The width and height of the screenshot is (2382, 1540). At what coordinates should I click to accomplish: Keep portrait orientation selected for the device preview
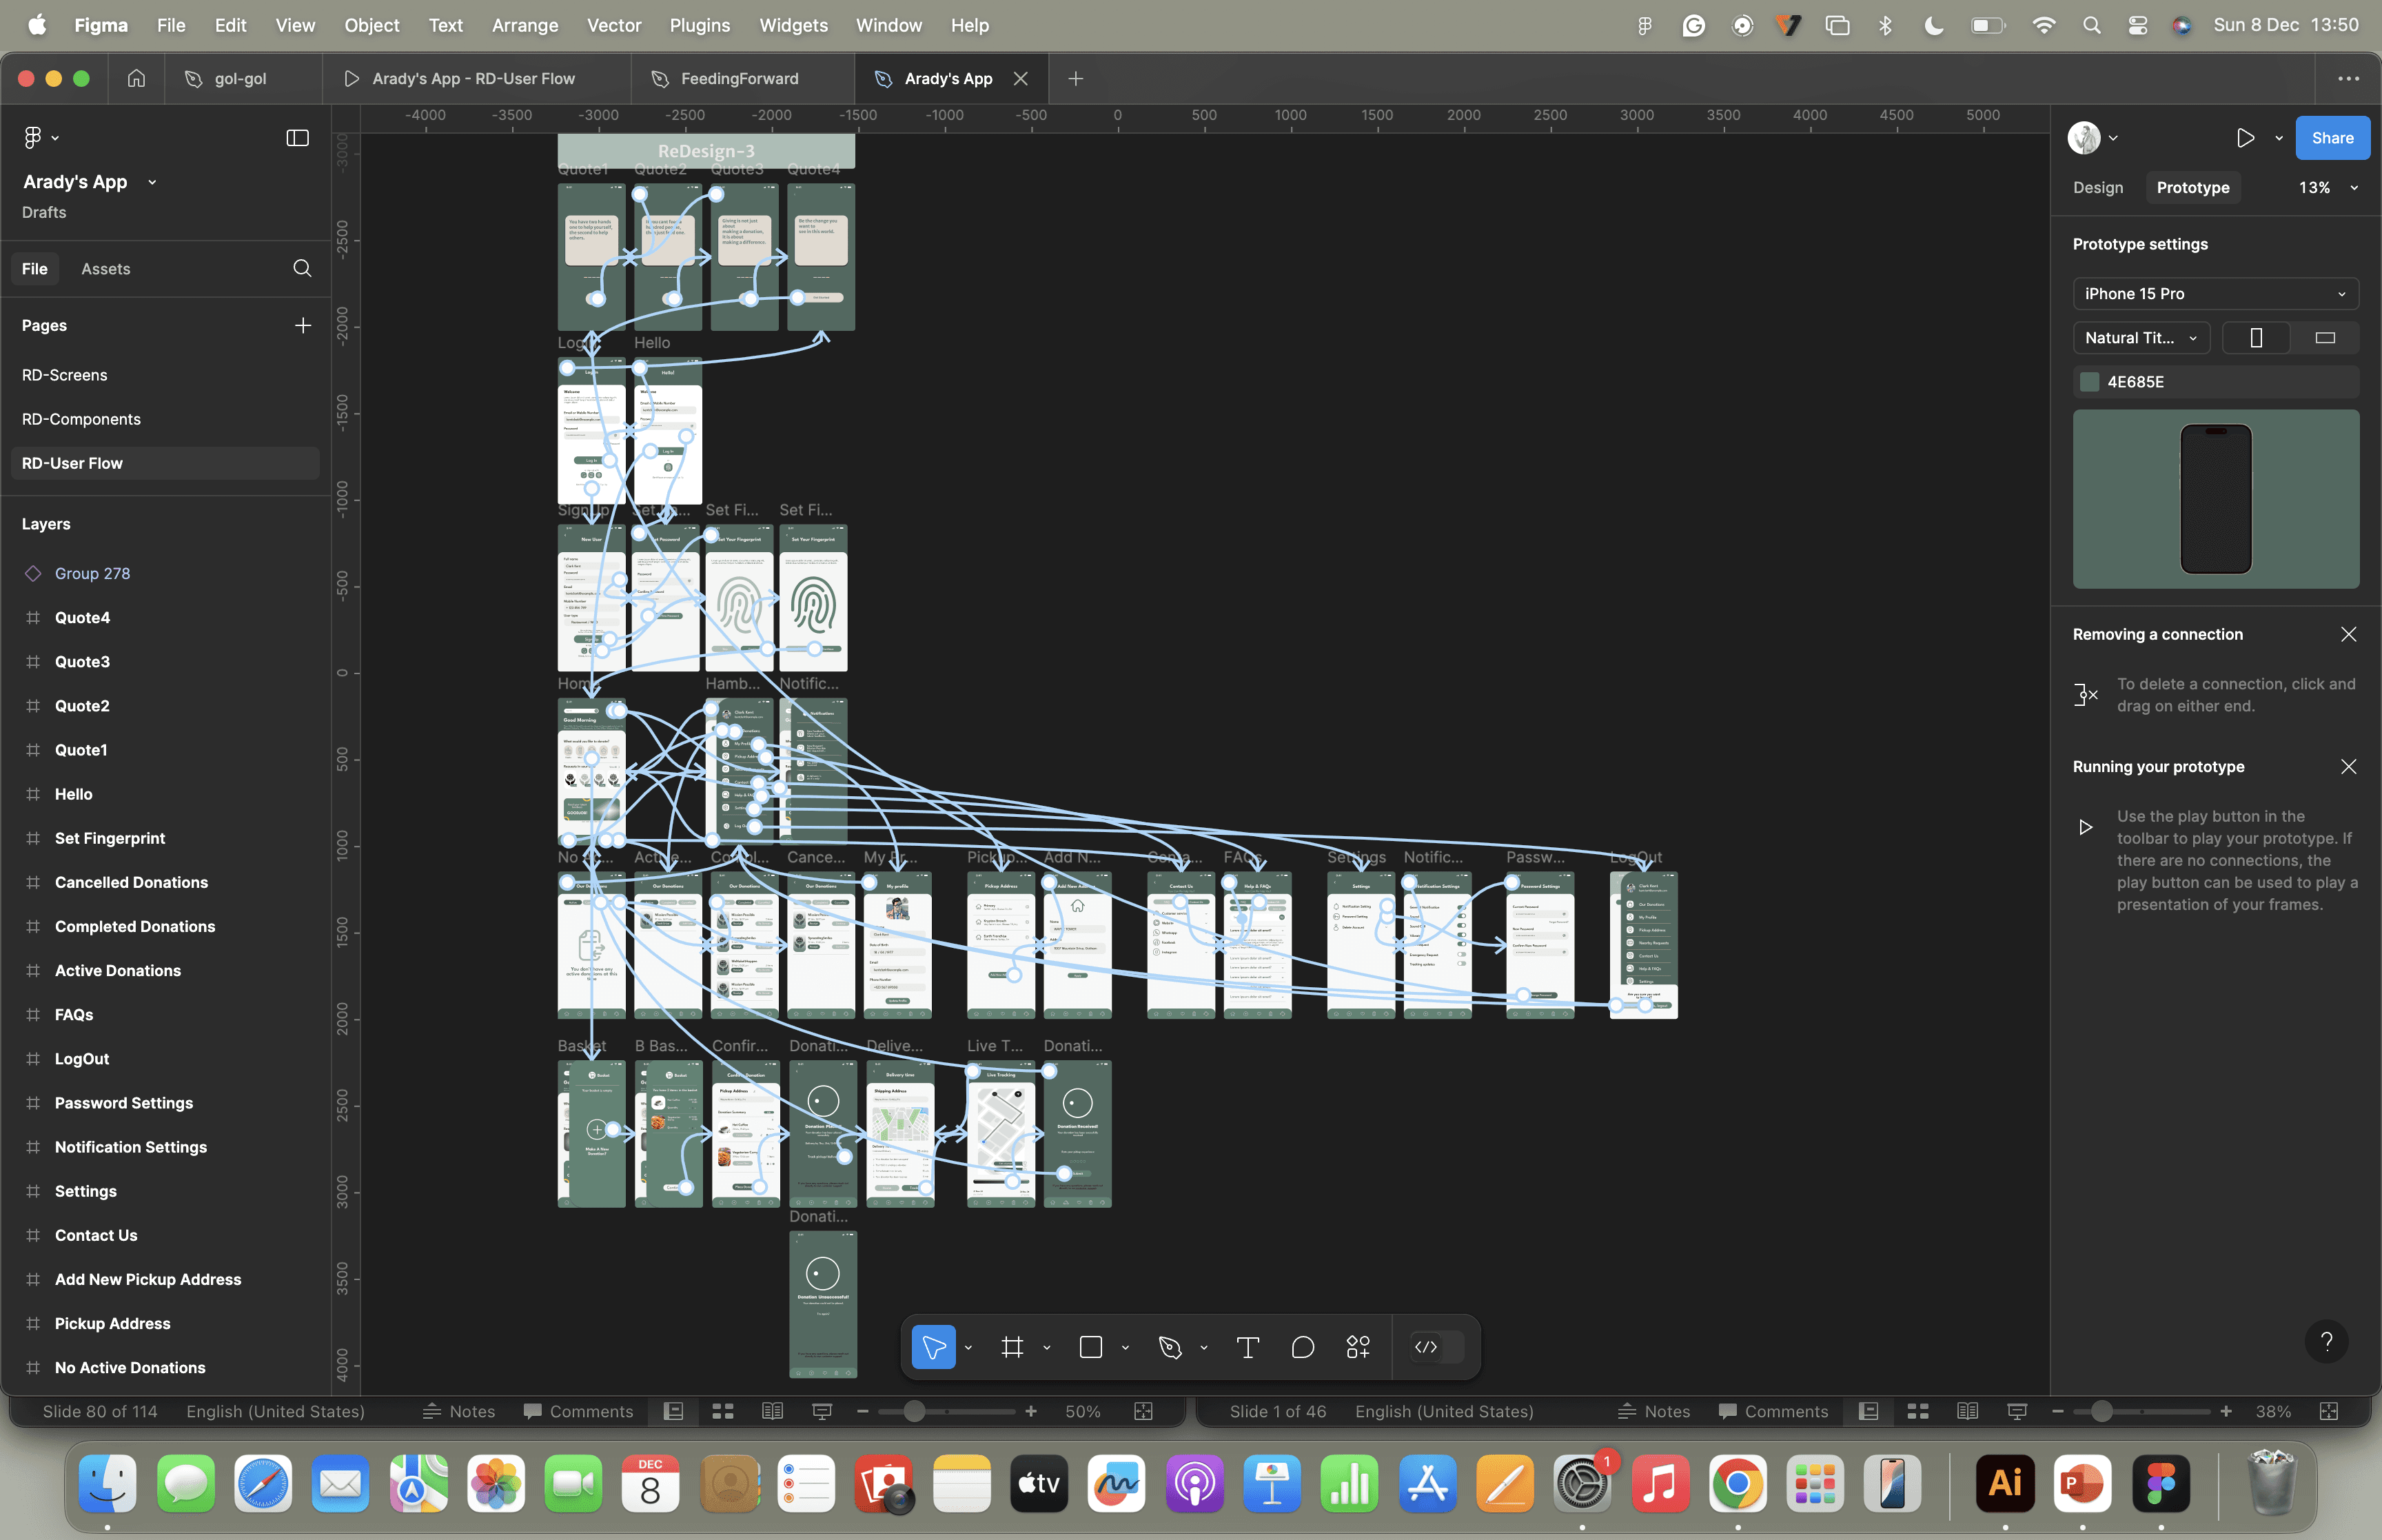click(x=2256, y=338)
